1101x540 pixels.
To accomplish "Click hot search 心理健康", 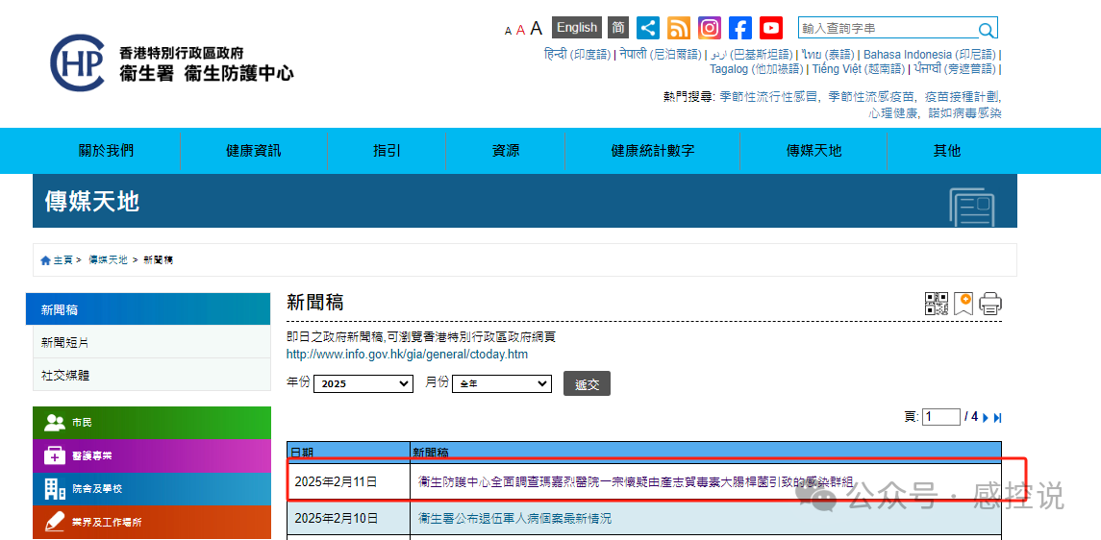I will pyautogui.click(x=893, y=113).
